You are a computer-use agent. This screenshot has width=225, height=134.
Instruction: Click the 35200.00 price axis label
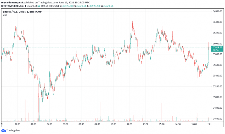(x=217, y=86)
